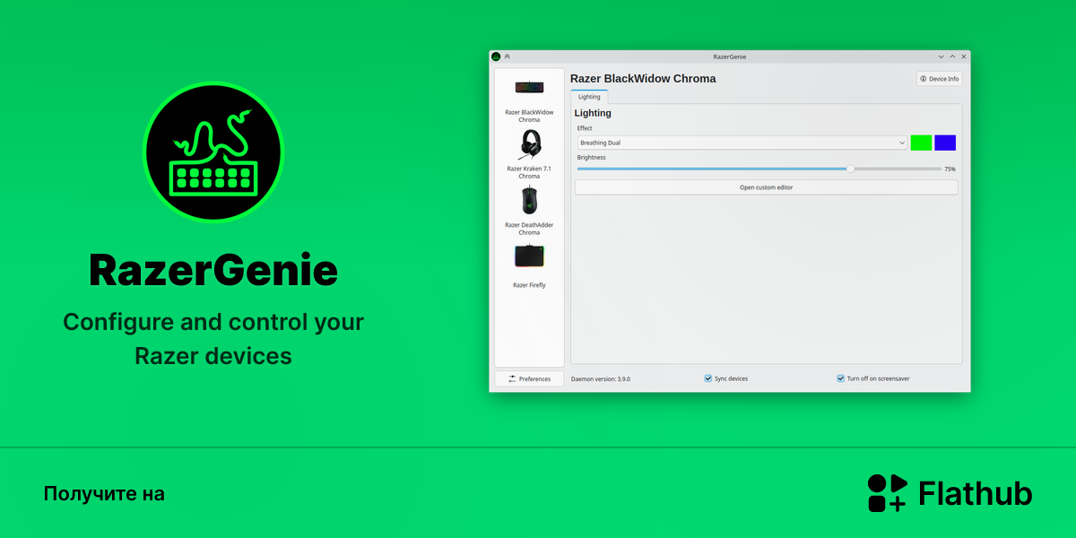
Task: Select the Razer Firefly mousepad icon
Action: click(529, 256)
